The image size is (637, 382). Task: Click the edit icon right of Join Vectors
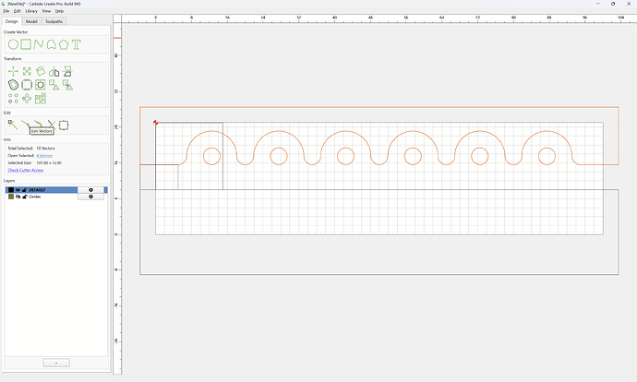[38, 124]
